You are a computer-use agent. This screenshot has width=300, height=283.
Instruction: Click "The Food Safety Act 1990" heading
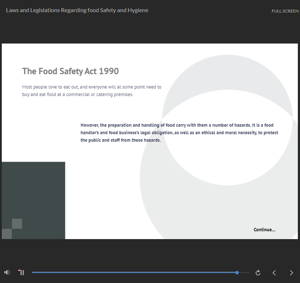point(70,71)
